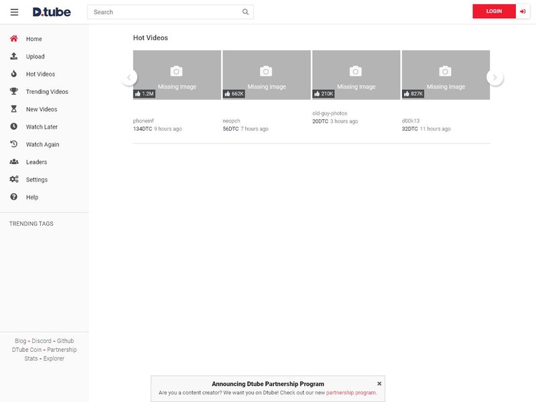Open Trending Videos trophy icon
Screen dimensions: 536x402
[x=14, y=91]
